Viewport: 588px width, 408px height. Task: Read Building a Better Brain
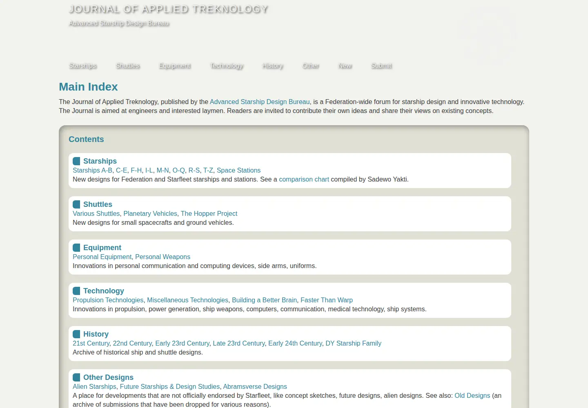[264, 300]
